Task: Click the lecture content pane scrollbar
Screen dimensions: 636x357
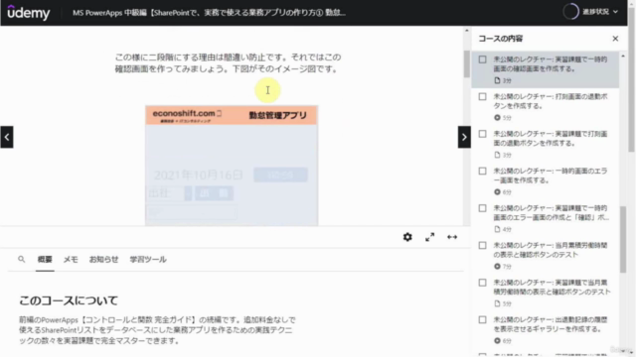Action: tap(467, 63)
